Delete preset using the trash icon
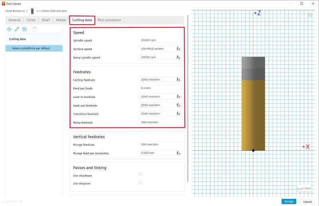Viewport: 319px width, 206px height. point(35,29)
